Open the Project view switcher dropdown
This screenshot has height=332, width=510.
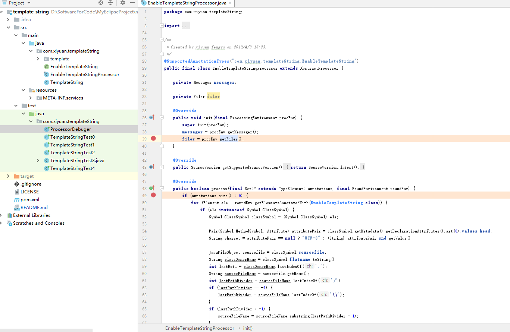coord(28,3)
